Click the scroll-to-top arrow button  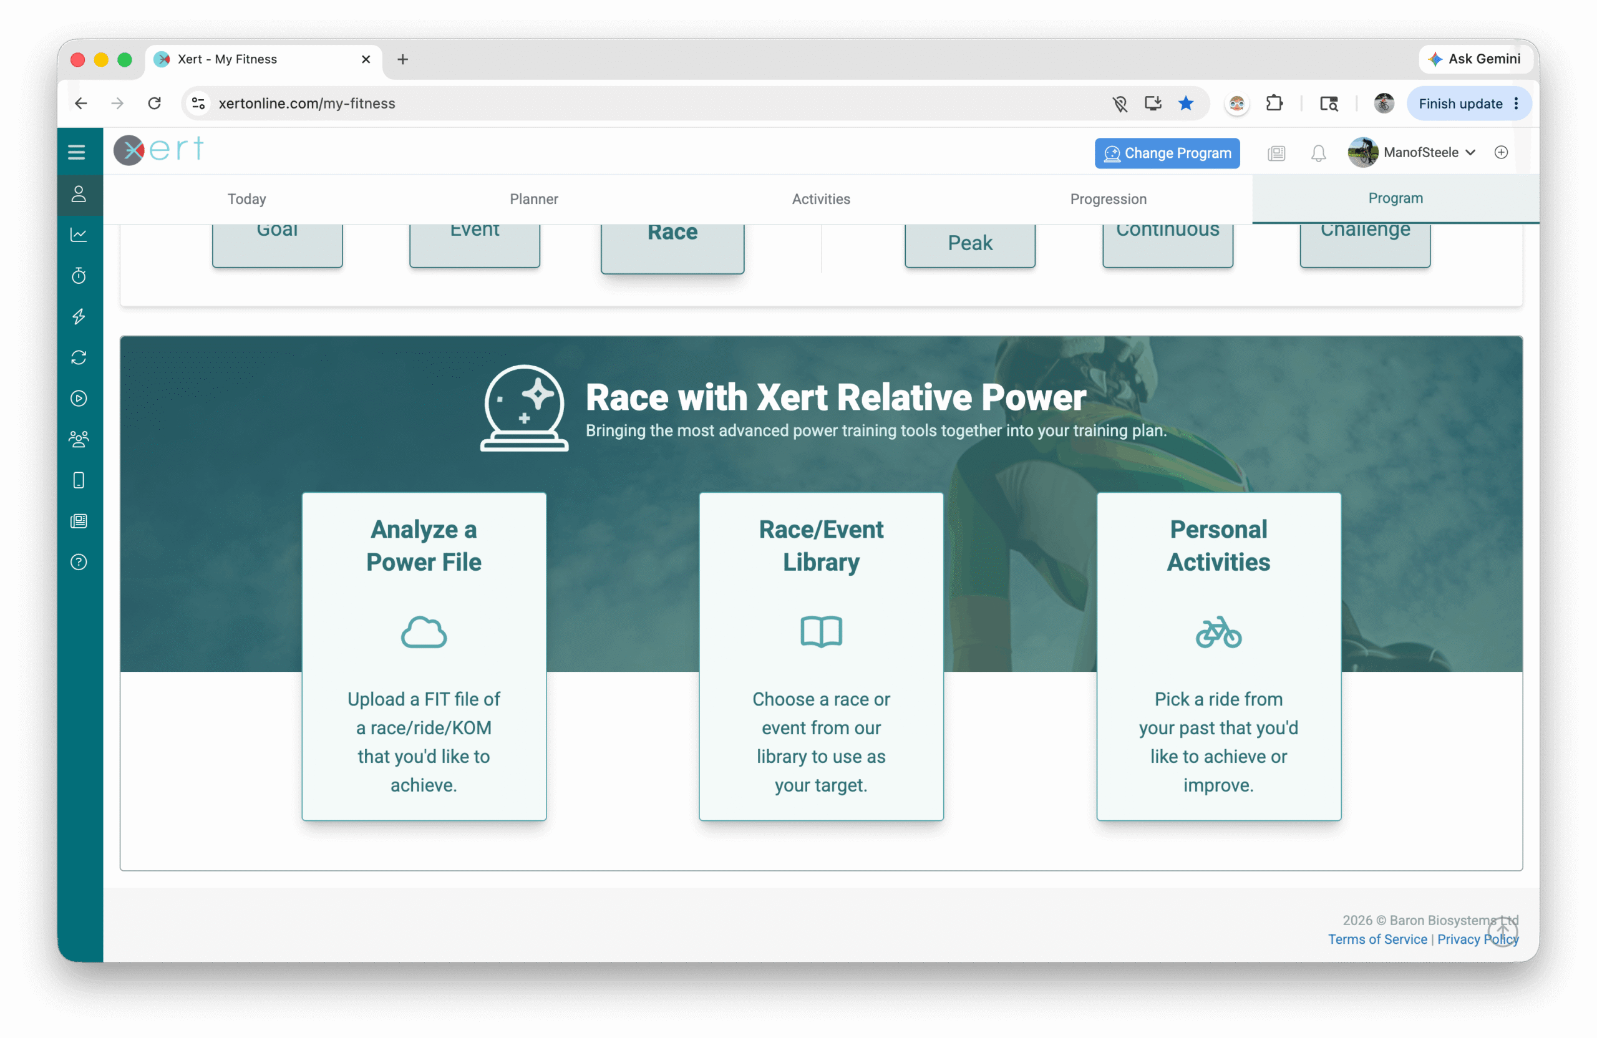tap(1502, 931)
